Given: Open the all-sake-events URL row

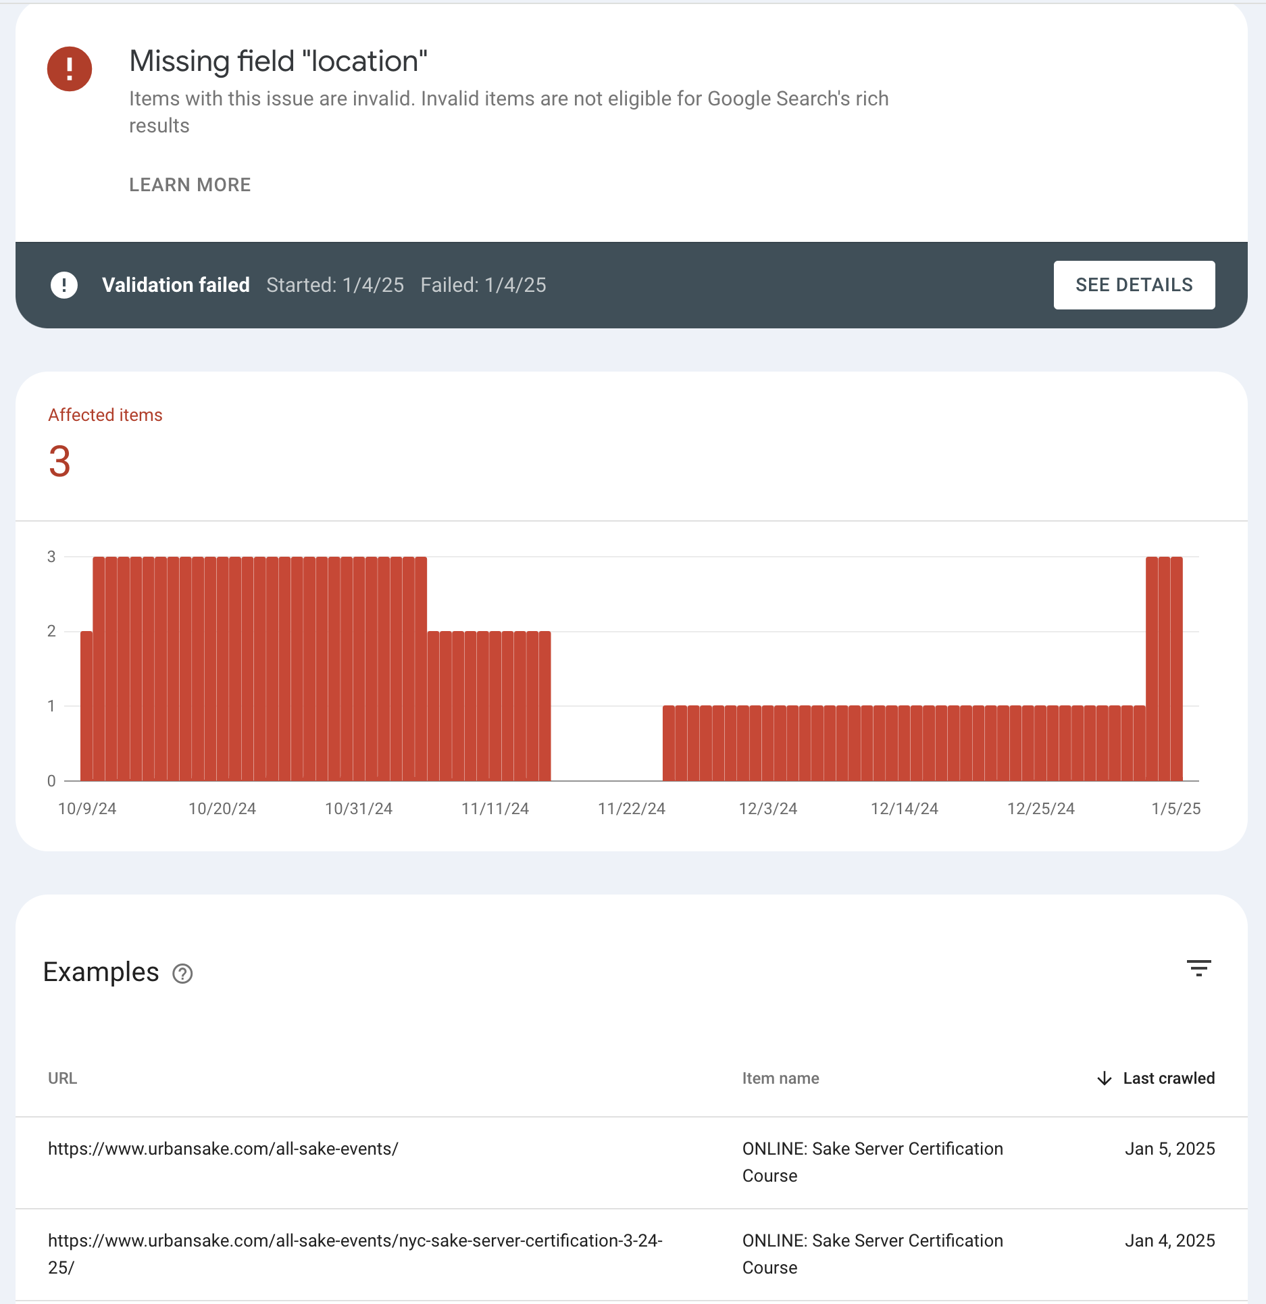Looking at the screenshot, I should tap(632, 1163).
